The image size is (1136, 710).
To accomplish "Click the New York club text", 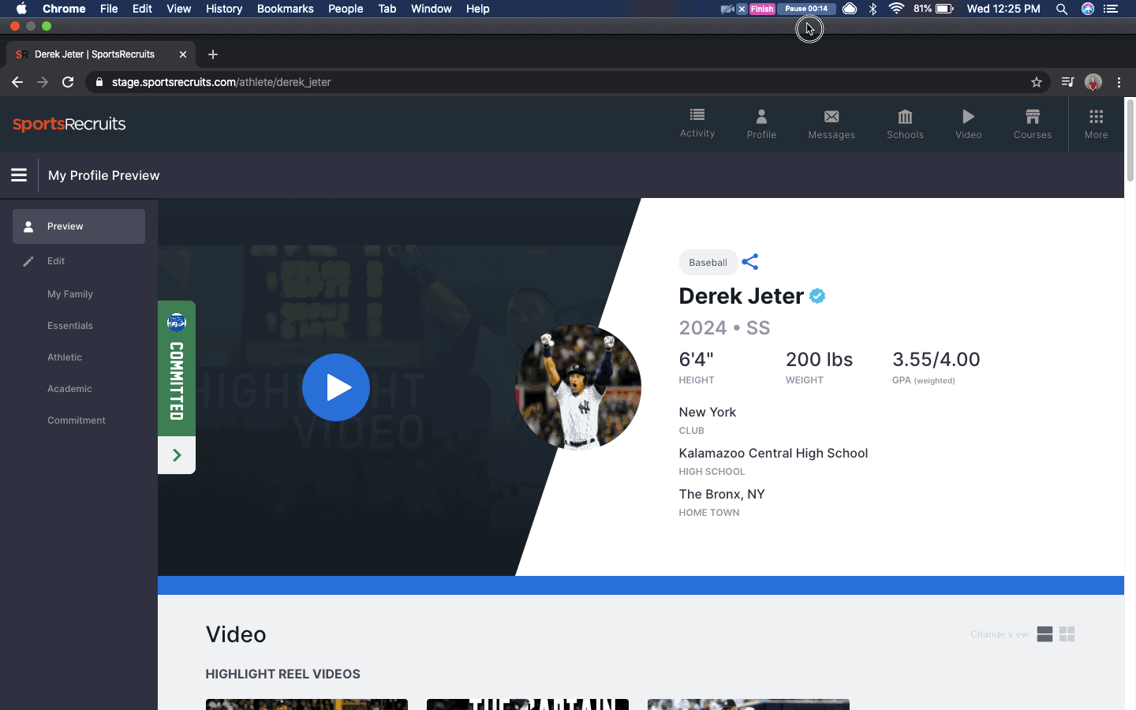I will click(708, 412).
